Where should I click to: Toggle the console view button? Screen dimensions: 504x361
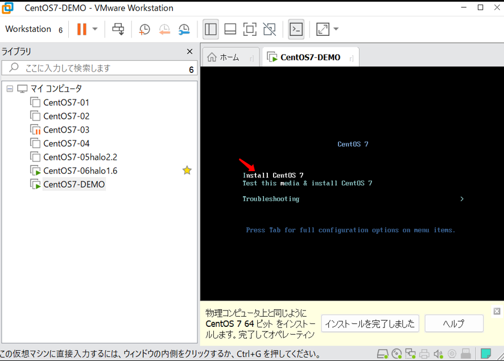click(296, 29)
